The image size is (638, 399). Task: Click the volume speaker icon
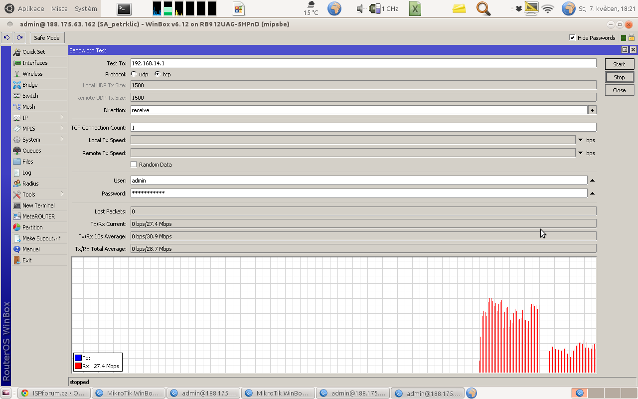coord(360,8)
